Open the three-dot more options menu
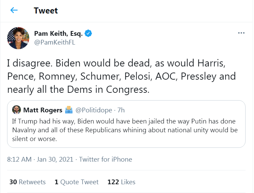 pos(241,33)
